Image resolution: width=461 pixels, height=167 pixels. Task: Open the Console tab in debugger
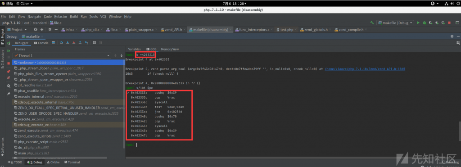tap(41, 43)
